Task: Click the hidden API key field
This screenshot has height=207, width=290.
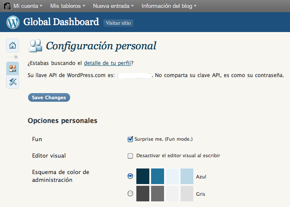Action: pos(135,76)
